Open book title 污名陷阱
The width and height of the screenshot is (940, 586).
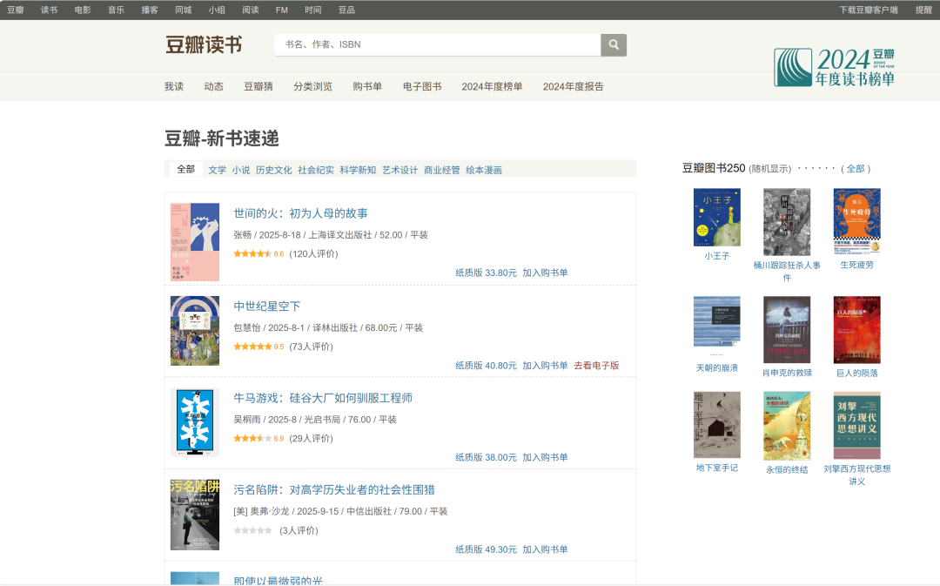pos(334,490)
